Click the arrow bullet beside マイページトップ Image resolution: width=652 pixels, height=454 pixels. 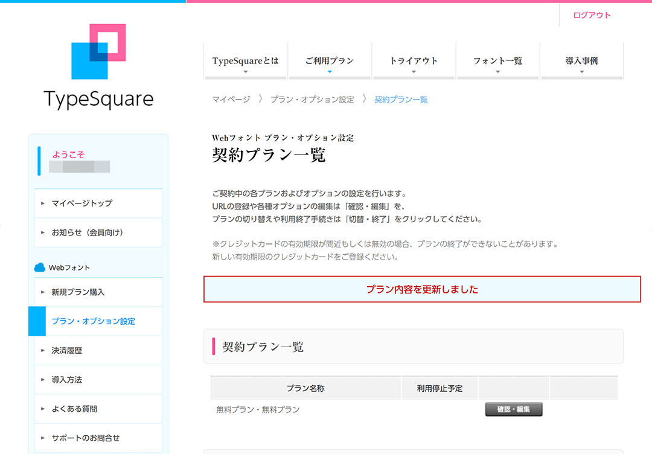pos(42,203)
